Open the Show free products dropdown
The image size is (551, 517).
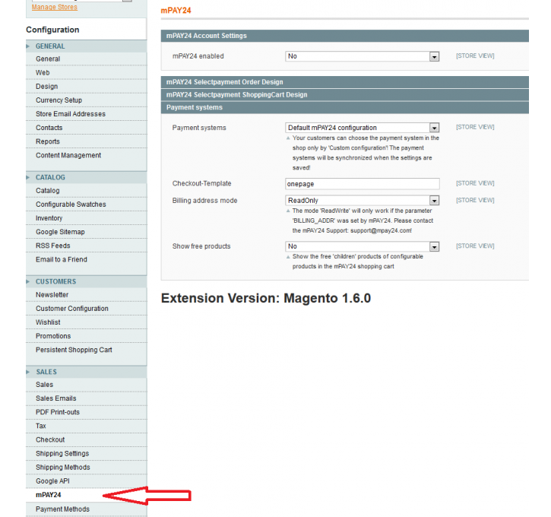(363, 246)
